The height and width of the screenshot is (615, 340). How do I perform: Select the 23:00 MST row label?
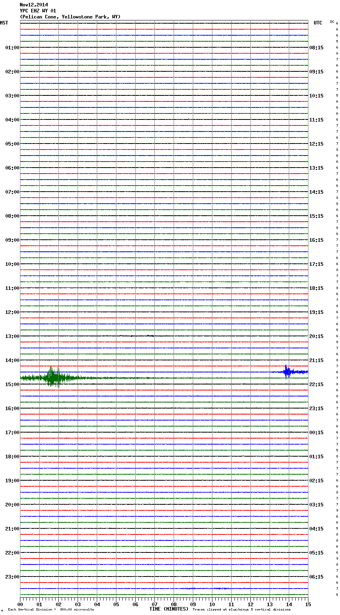point(12,577)
